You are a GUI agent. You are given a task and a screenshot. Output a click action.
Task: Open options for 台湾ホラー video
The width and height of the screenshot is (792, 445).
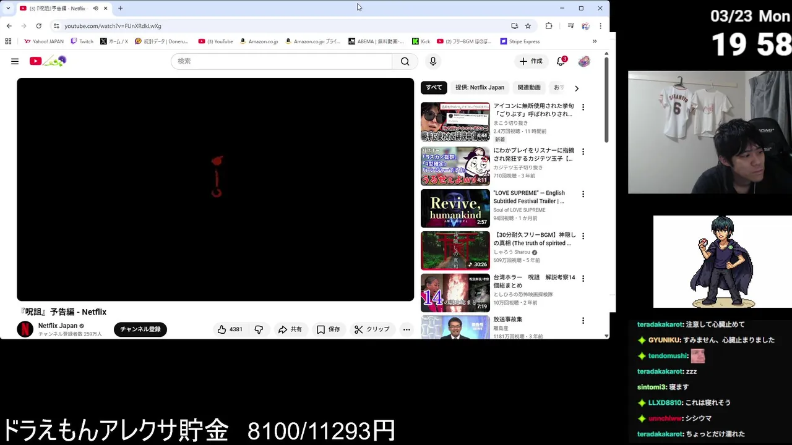(583, 278)
